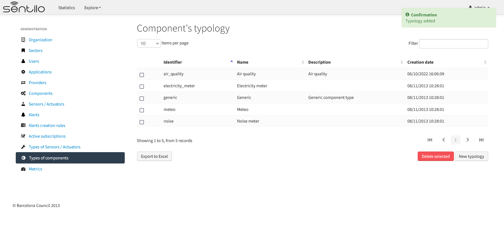Click the Types of Sensors wrench icon

coord(23,147)
